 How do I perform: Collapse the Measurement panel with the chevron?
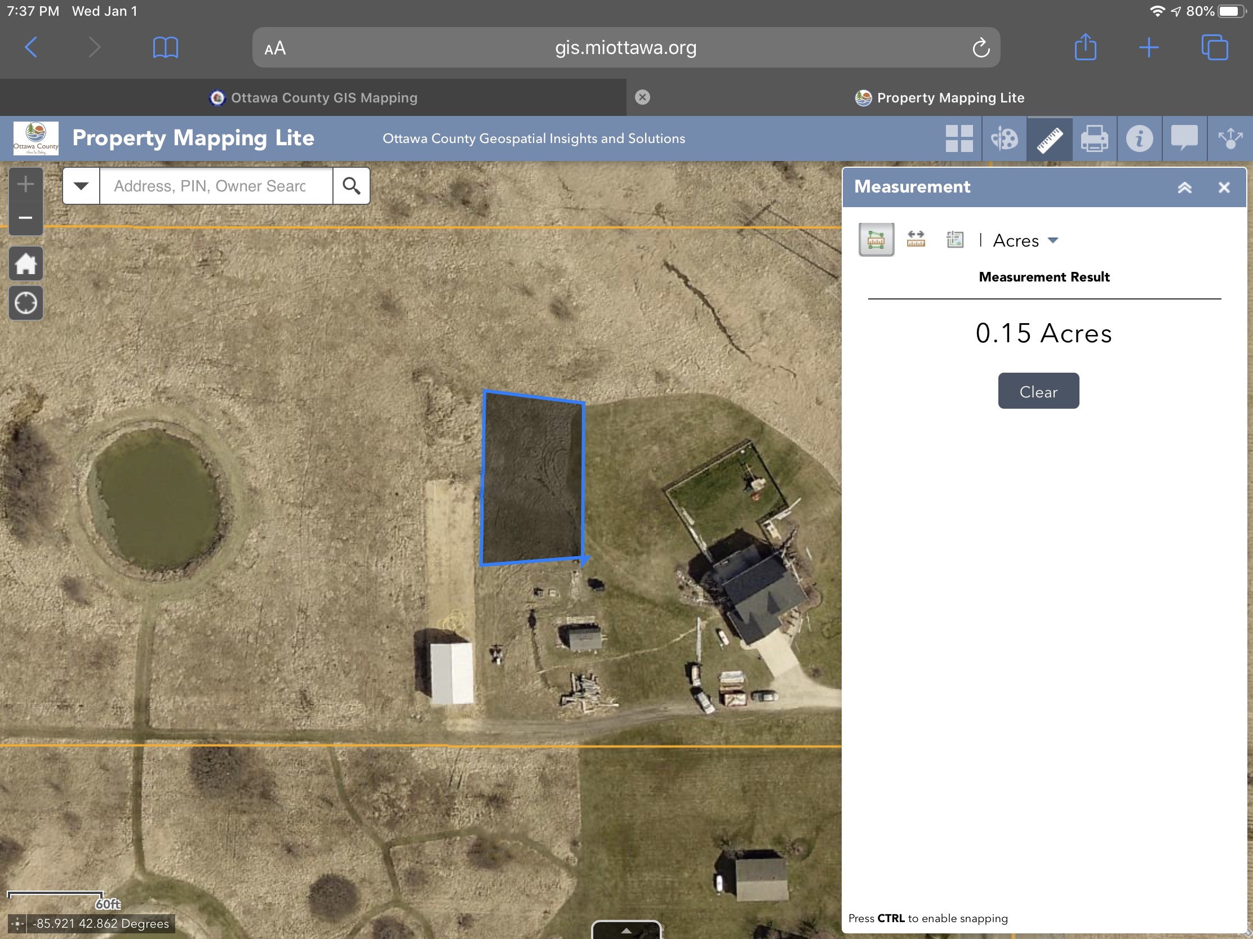[1185, 187]
